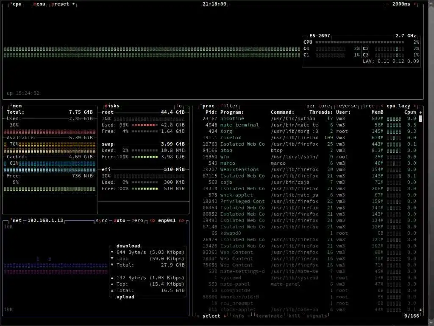
Task: Click the select label in the process footer
Action: (x=211, y=316)
